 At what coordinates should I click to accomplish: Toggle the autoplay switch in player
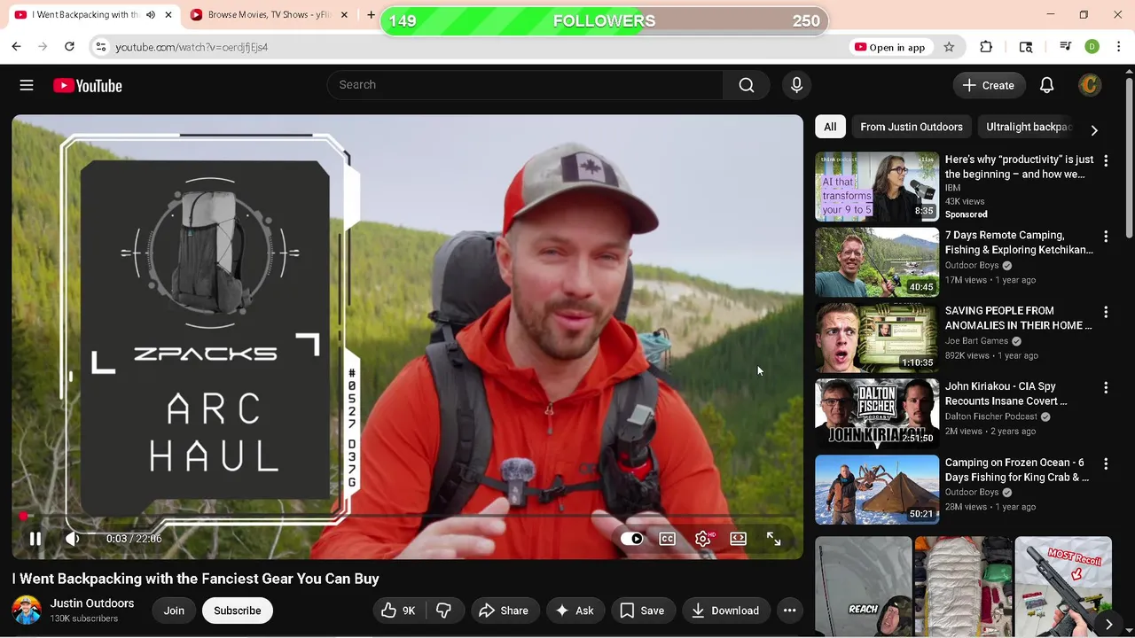pos(632,539)
